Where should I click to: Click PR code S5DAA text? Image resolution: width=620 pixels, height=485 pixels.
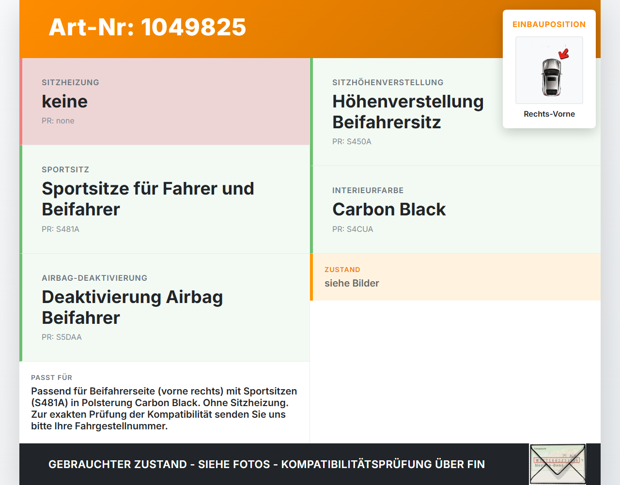pos(62,337)
